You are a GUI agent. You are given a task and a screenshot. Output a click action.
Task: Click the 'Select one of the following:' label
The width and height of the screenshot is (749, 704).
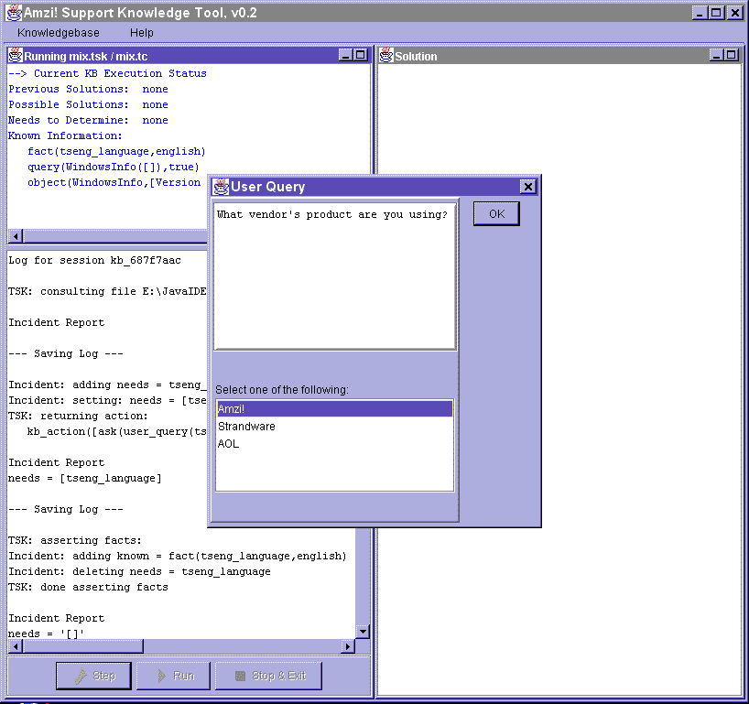pyautogui.click(x=282, y=390)
